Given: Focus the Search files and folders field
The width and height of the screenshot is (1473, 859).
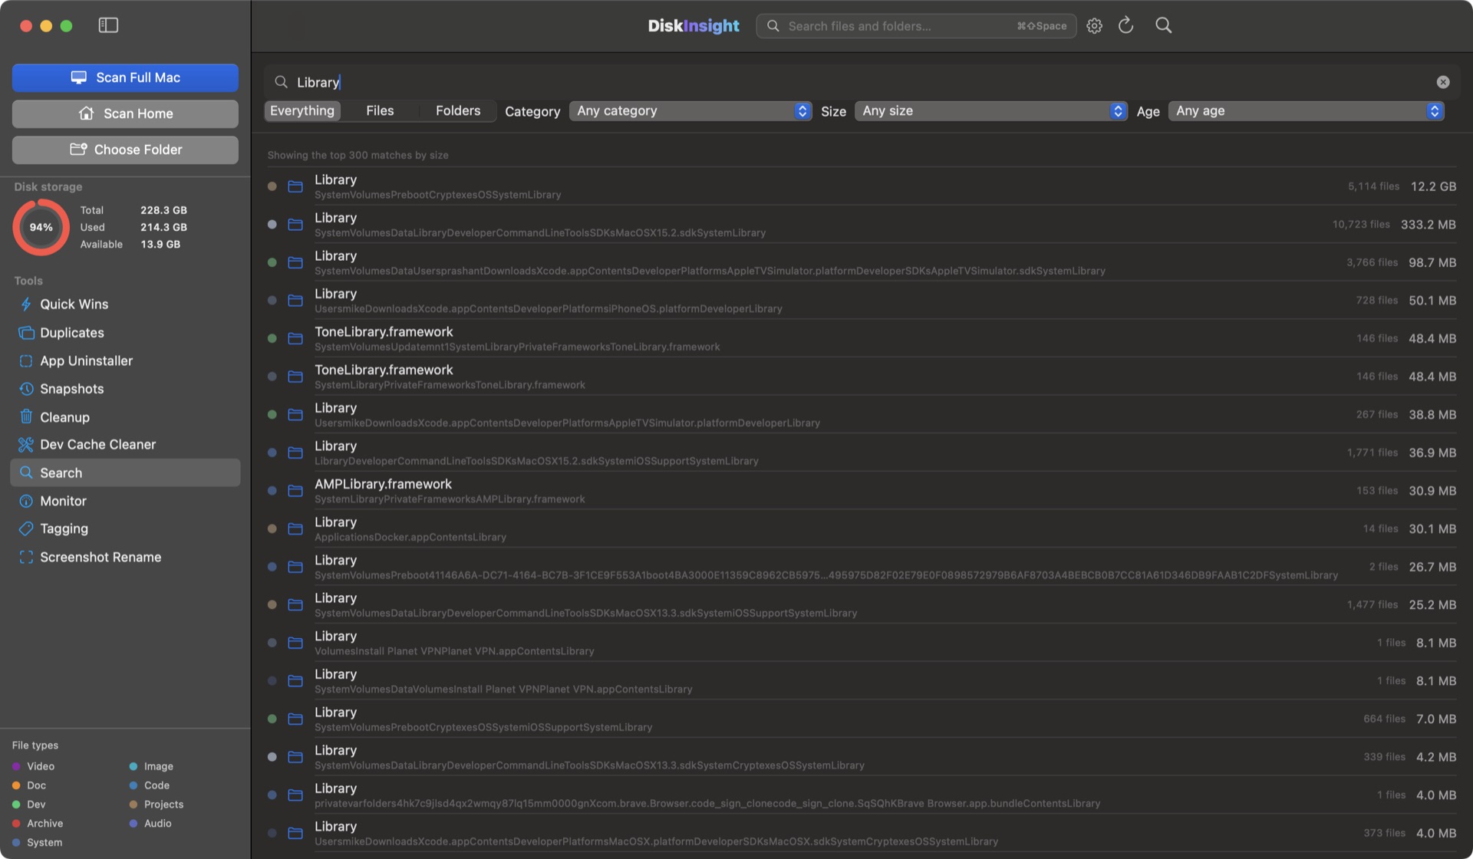Looking at the screenshot, I should (x=916, y=26).
